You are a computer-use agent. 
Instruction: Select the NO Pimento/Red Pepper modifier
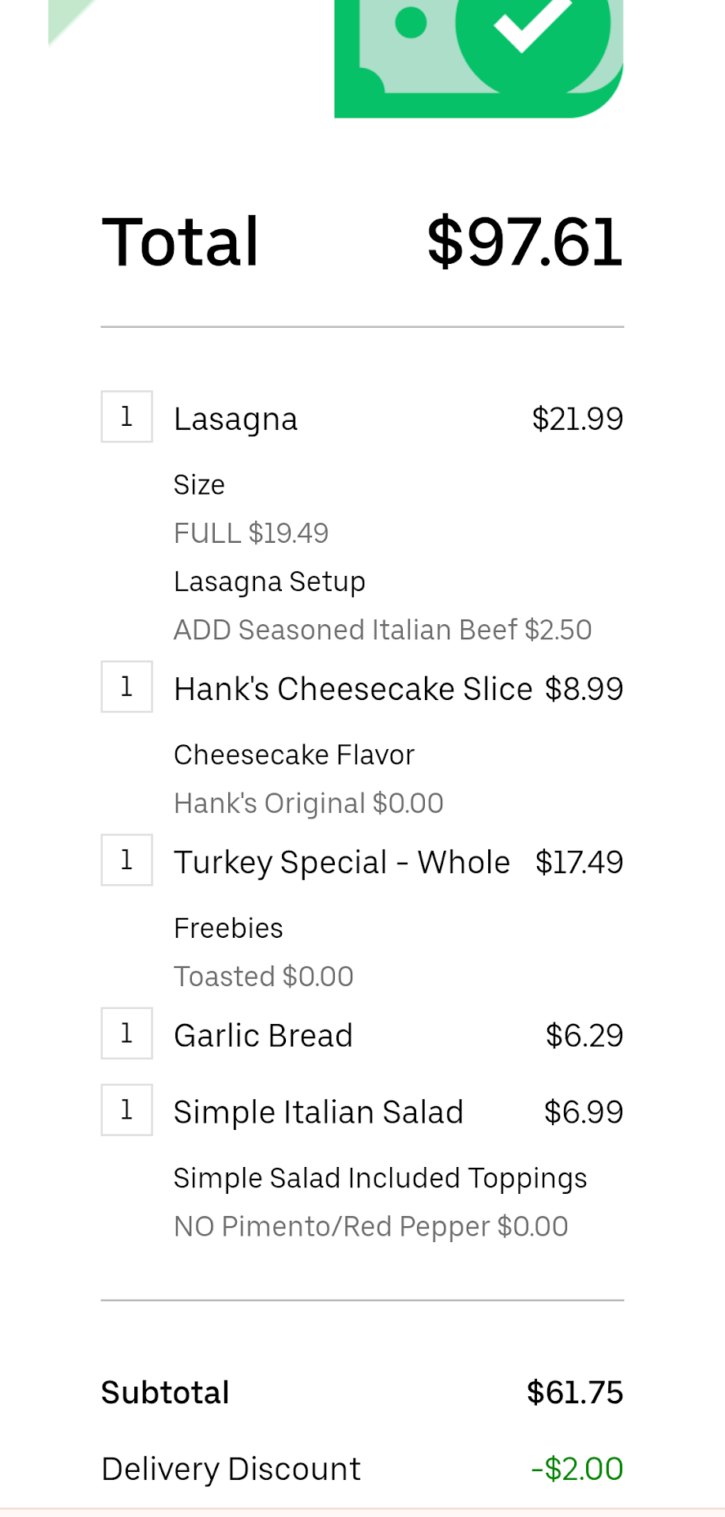(x=370, y=1226)
